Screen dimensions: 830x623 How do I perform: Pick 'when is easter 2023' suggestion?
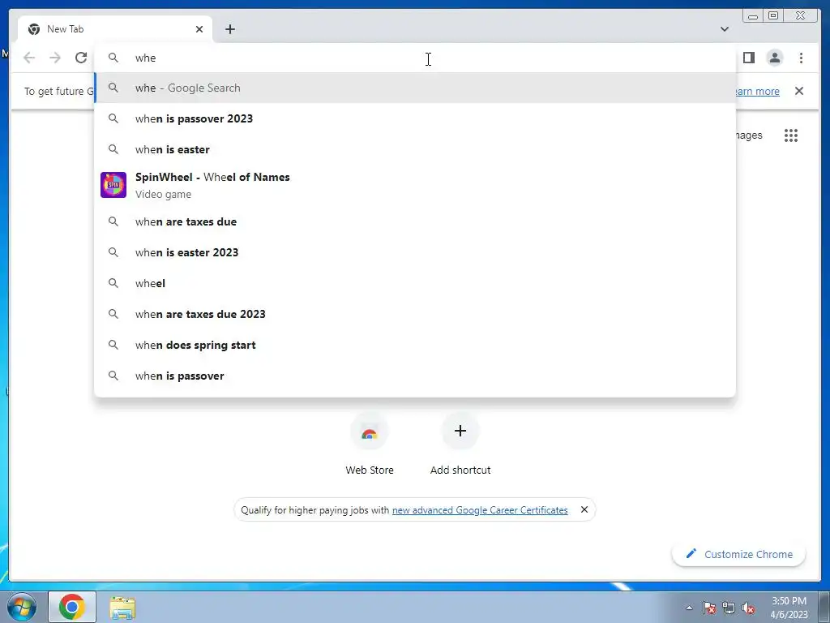(x=415, y=252)
